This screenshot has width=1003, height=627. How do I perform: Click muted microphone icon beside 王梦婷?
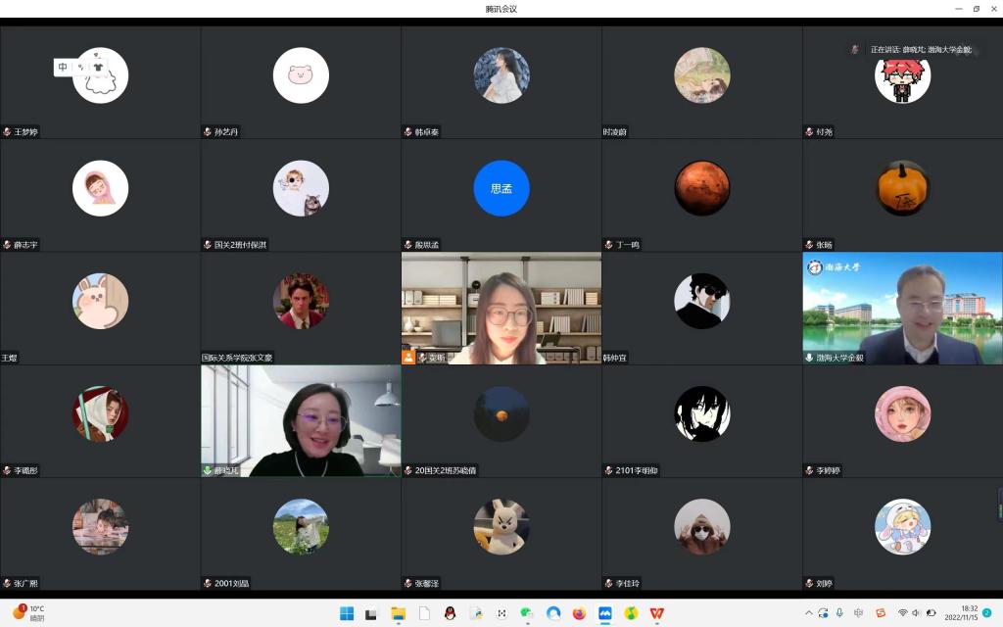[x=7, y=132]
